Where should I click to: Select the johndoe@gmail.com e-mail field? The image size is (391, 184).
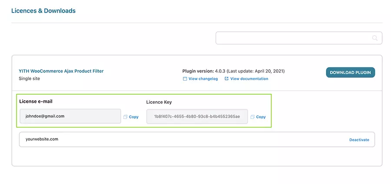click(70, 116)
